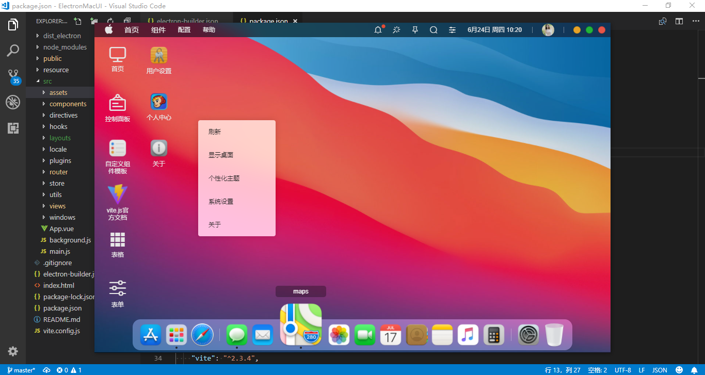The height and width of the screenshot is (375, 705).
Task: Click the master branch indicator in status bar
Action: tap(21, 370)
